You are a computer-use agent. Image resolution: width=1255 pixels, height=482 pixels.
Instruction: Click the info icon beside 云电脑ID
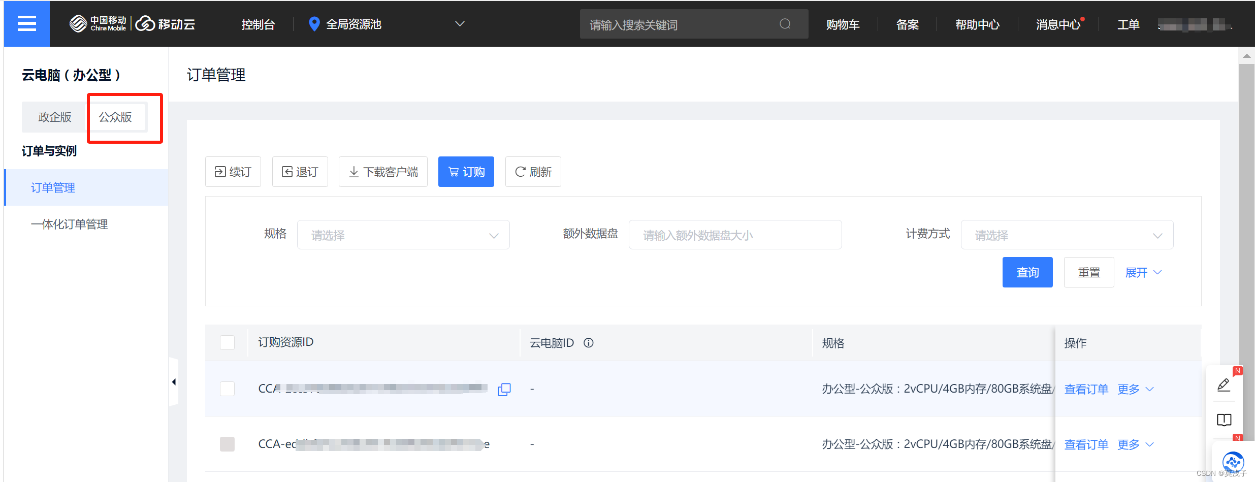click(x=589, y=343)
